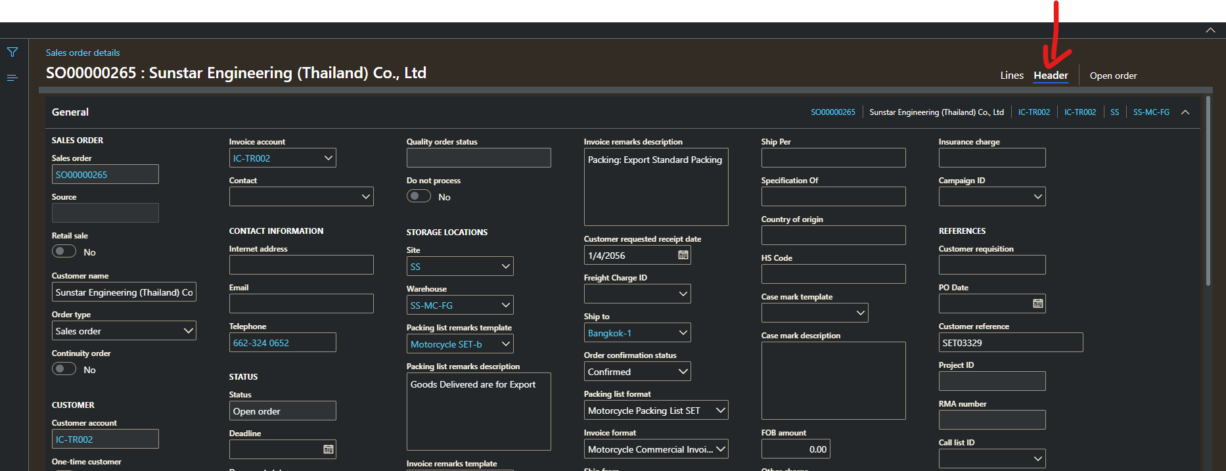
Task: Click the vertical scrollbar of the form
Action: (1208, 191)
